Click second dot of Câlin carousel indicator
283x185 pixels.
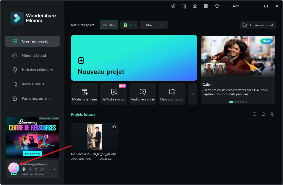[235, 102]
